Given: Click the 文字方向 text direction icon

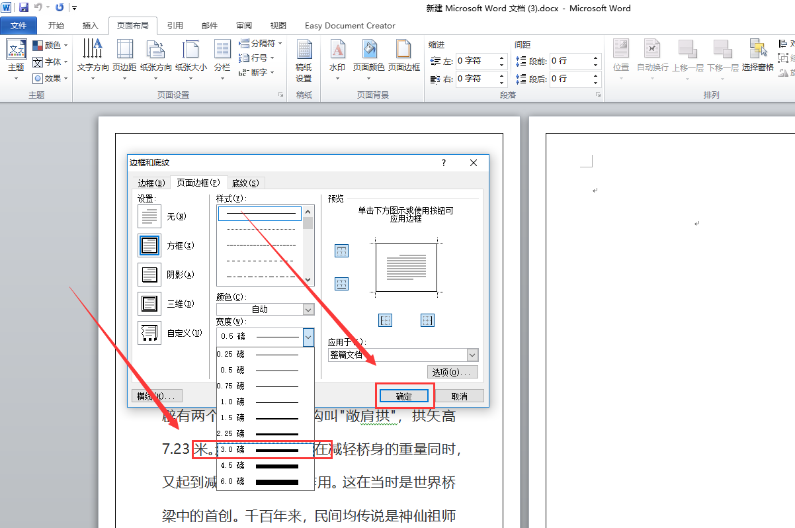Looking at the screenshot, I should pyautogui.click(x=93, y=49).
